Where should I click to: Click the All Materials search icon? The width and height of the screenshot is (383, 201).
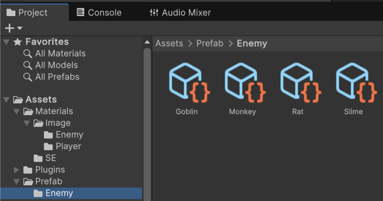pos(28,54)
